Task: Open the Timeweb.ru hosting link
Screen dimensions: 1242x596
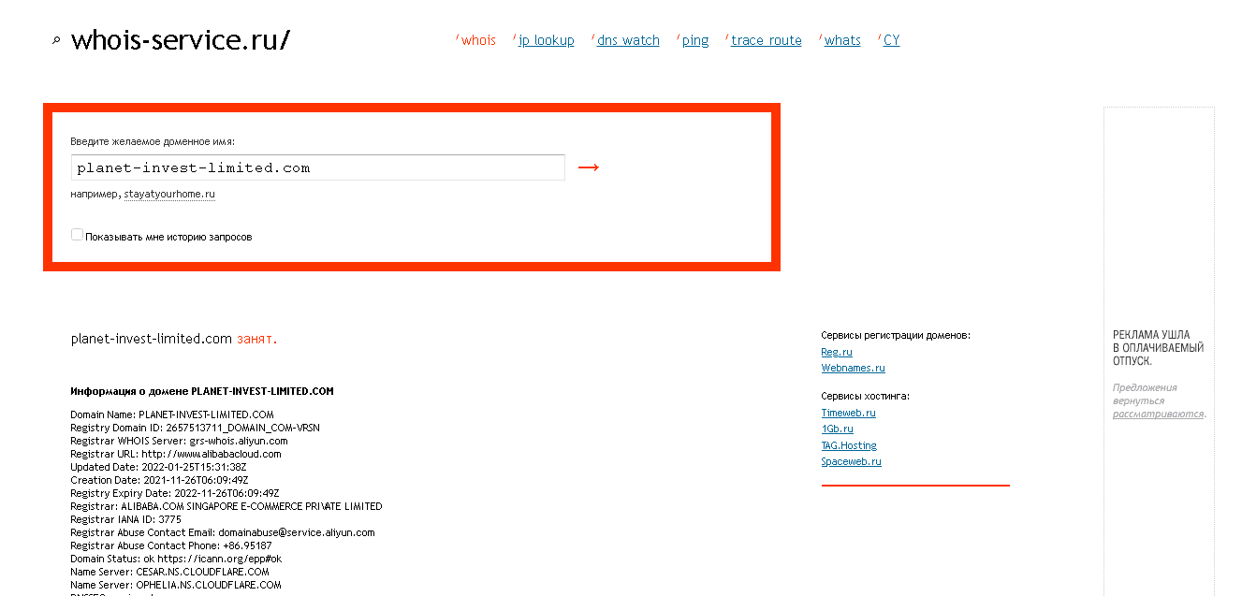Action: coord(848,413)
